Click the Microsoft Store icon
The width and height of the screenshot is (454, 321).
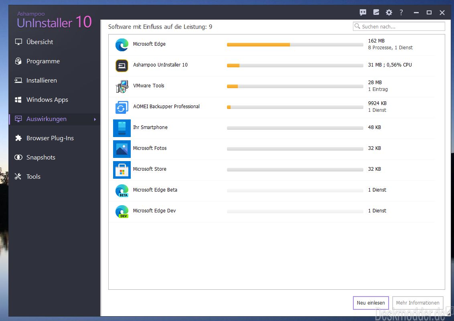(122, 170)
